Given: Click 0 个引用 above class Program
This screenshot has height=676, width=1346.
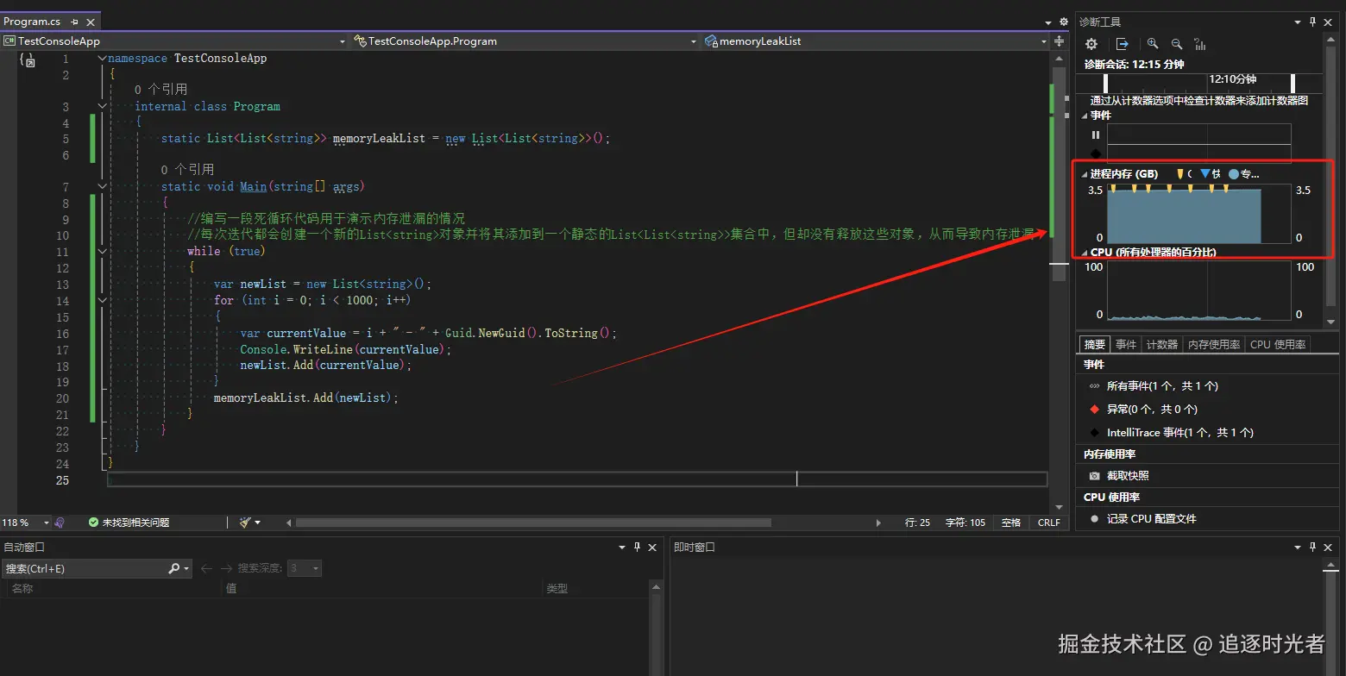Looking at the screenshot, I should 160,90.
